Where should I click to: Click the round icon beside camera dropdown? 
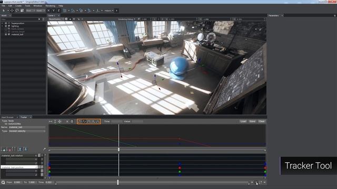[66, 19]
